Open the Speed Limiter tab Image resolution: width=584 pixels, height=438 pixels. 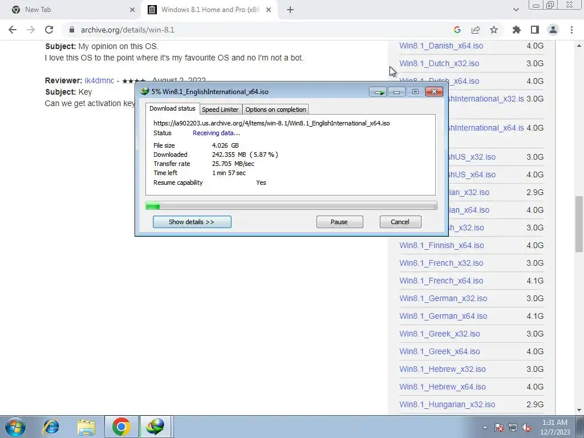(220, 109)
